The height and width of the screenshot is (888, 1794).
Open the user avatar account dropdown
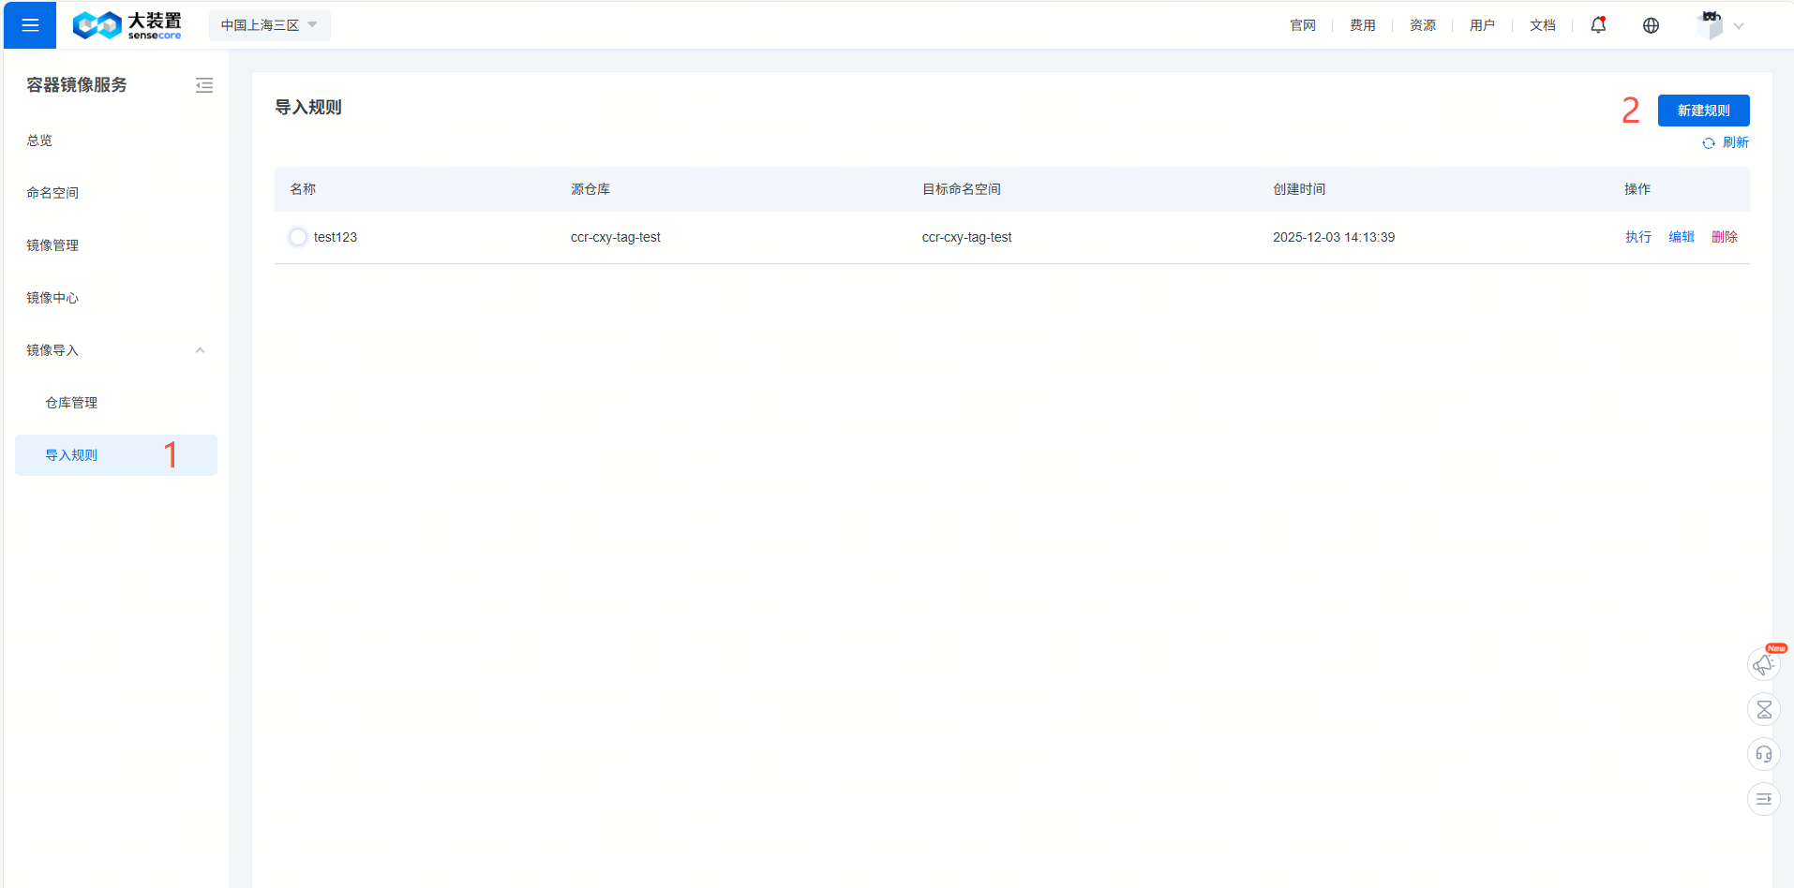[1719, 25]
